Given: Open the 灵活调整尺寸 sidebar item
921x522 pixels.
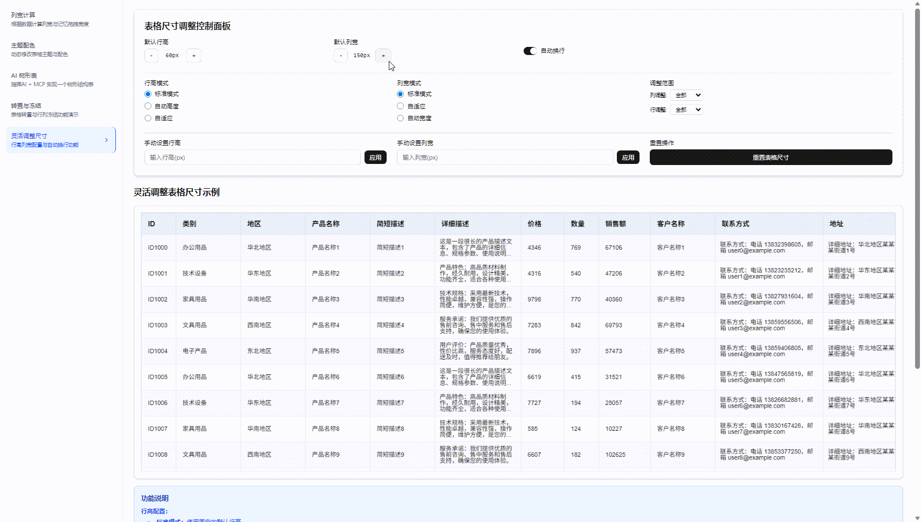Looking at the screenshot, I should 61,140.
